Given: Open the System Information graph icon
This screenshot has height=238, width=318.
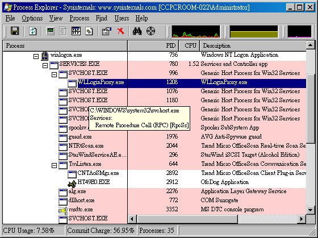Looking at the screenshot, I should click(x=50, y=31).
